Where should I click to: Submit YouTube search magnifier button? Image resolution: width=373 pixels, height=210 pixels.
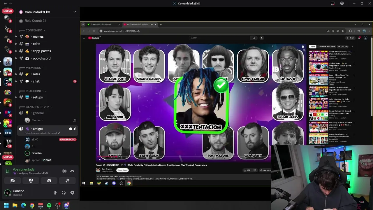254,38
